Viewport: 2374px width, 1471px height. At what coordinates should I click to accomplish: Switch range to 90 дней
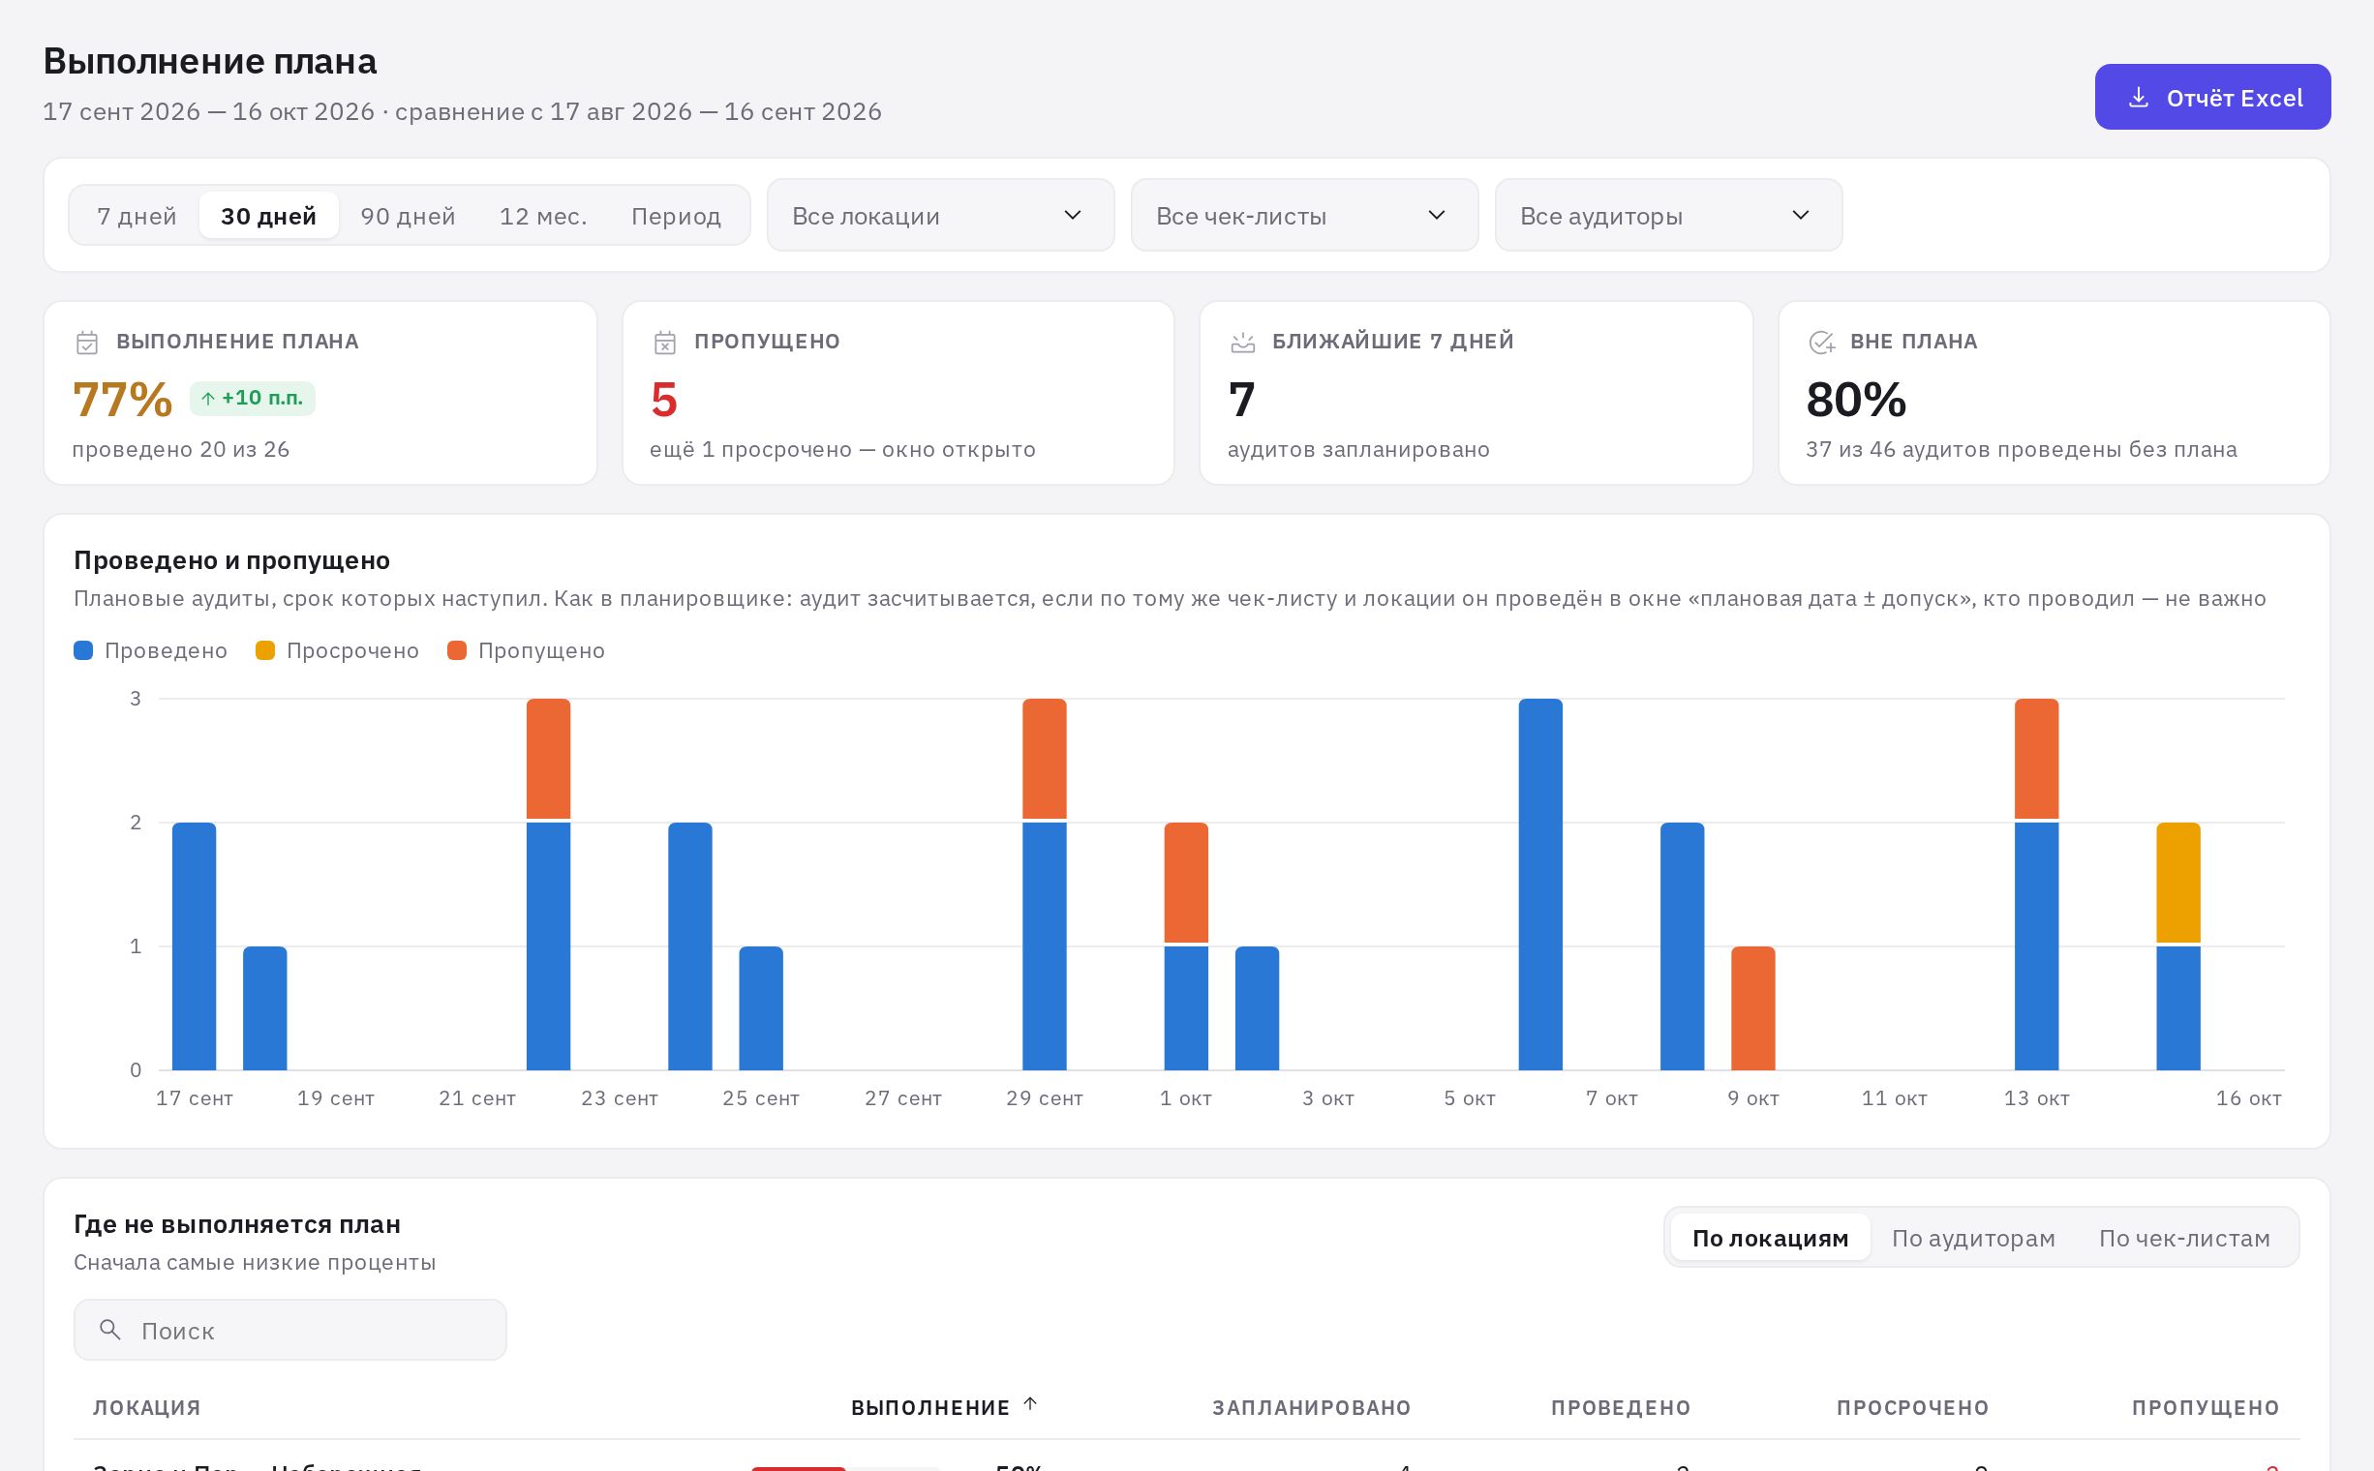coord(408,215)
